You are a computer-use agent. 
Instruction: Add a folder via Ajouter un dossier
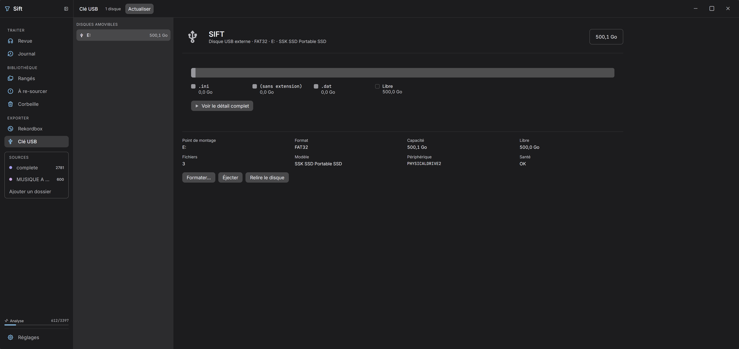30,191
